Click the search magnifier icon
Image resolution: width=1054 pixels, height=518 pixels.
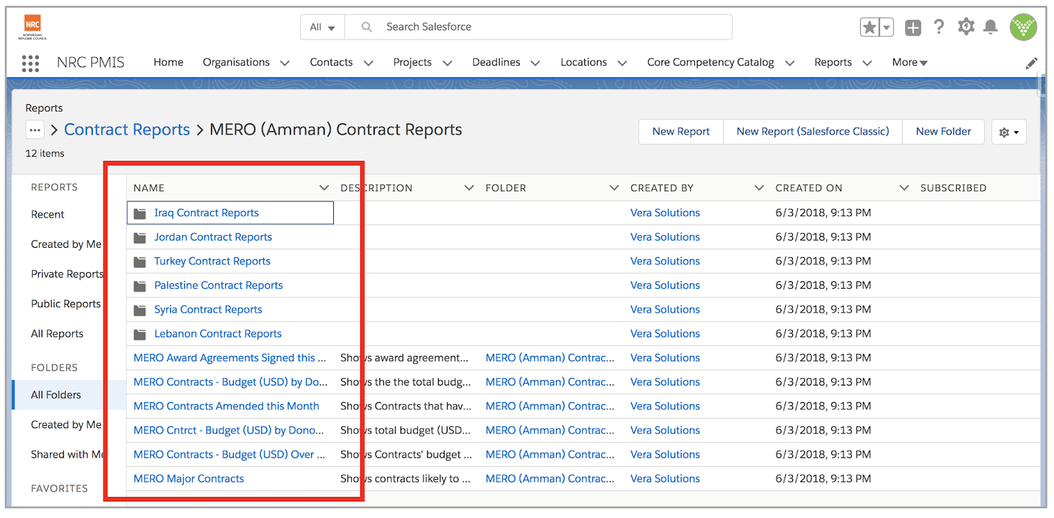pos(367,27)
